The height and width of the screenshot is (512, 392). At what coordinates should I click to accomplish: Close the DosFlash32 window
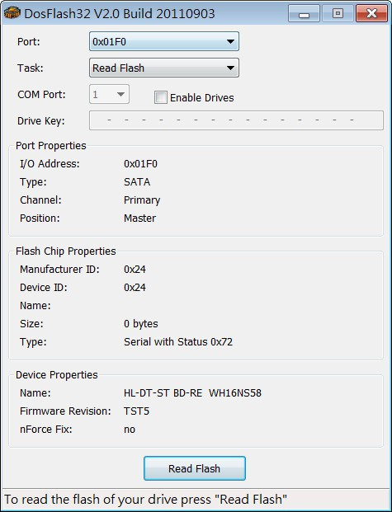[x=371, y=13]
